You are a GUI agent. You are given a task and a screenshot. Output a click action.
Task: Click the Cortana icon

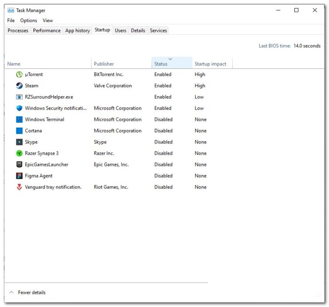coord(19,131)
